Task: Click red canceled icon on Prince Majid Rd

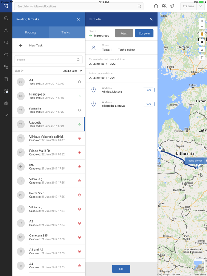Action: (x=79, y=152)
